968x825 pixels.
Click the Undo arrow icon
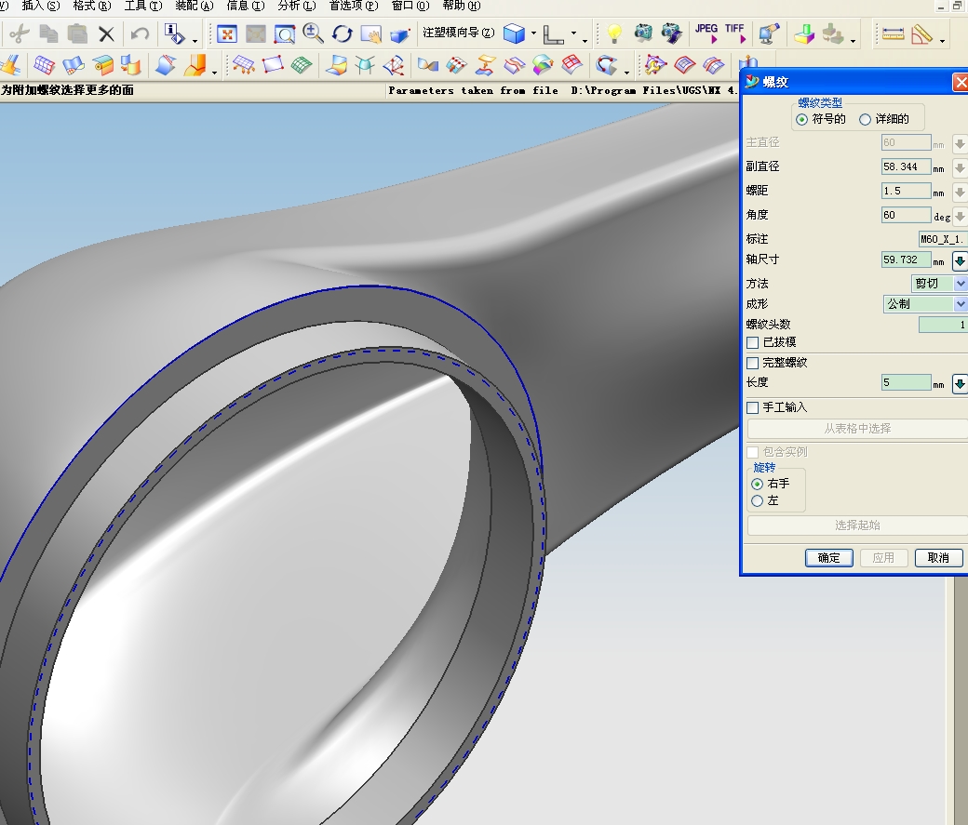pos(141,33)
